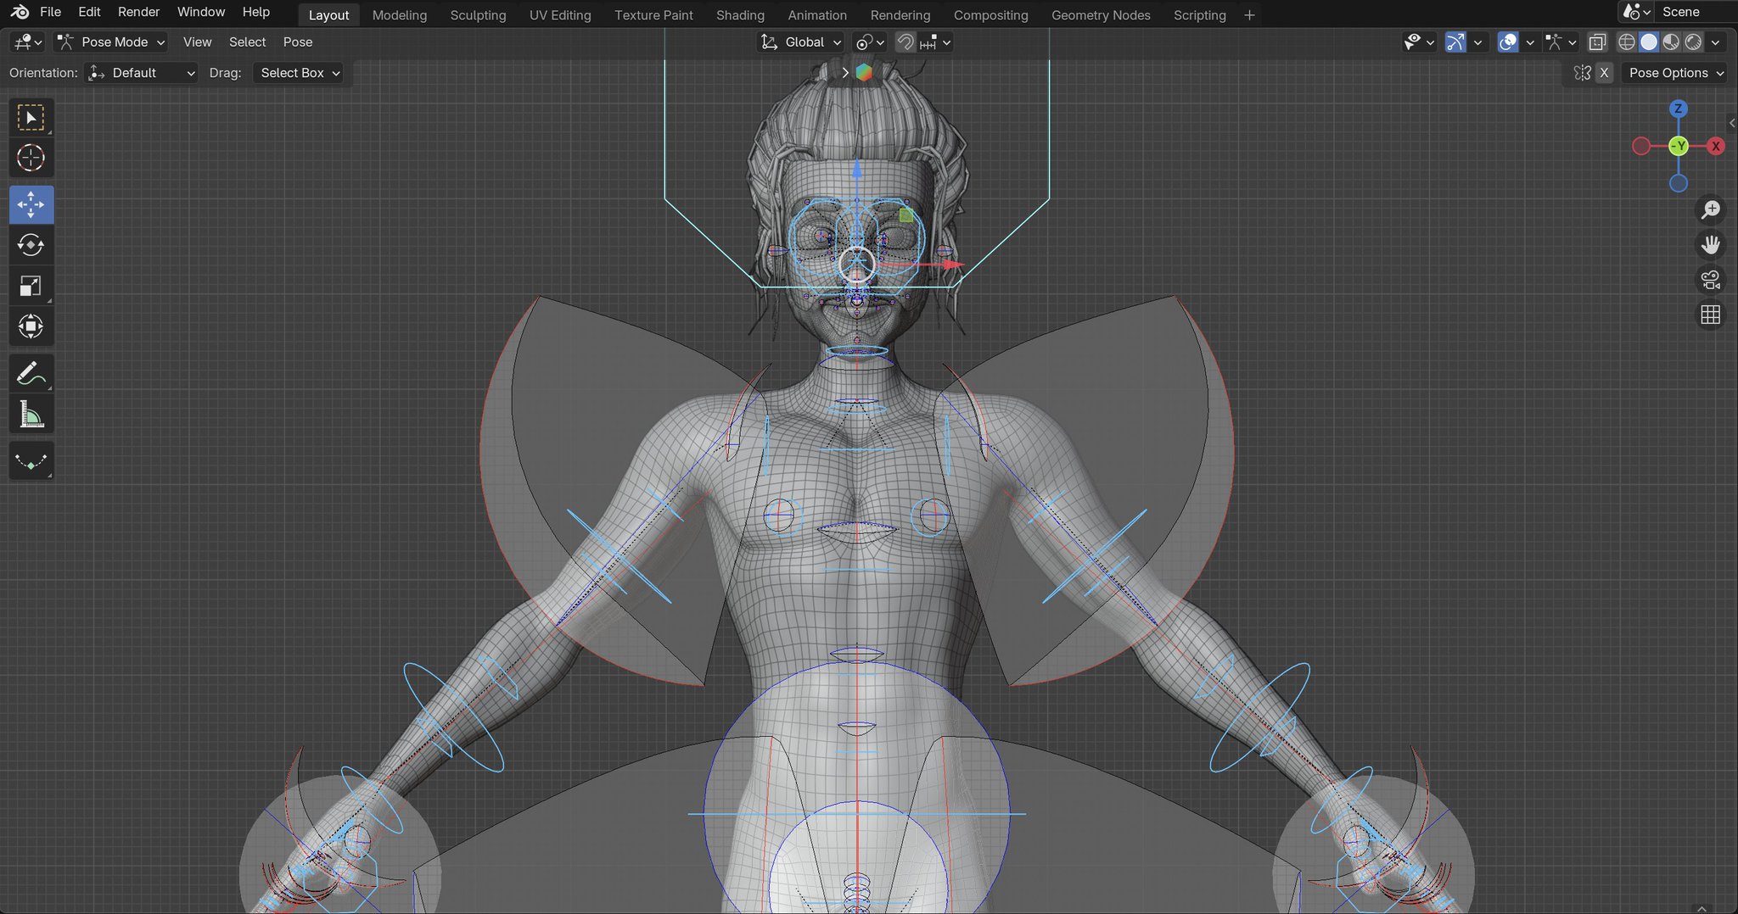Switch to rendered viewport shading

click(x=1693, y=42)
